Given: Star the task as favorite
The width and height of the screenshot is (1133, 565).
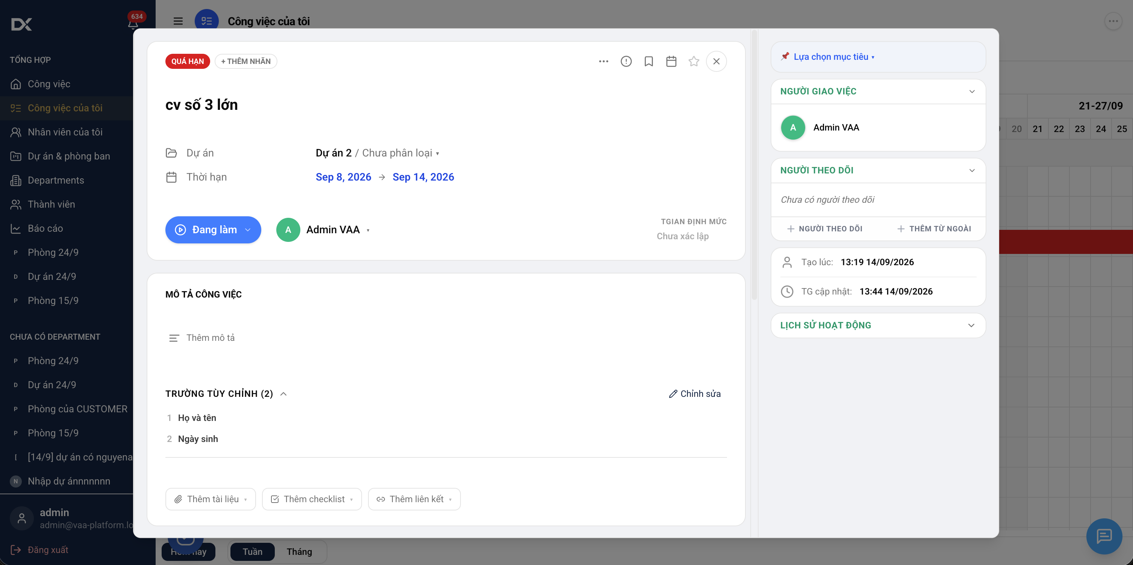Looking at the screenshot, I should click(x=694, y=61).
